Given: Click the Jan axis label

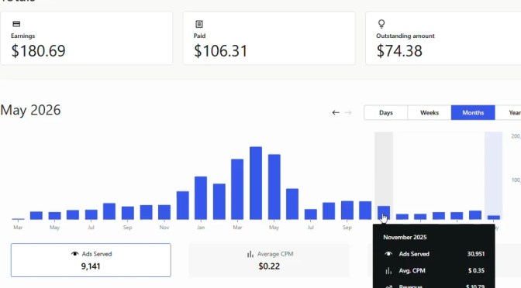Looking at the screenshot, I should click(201, 228).
